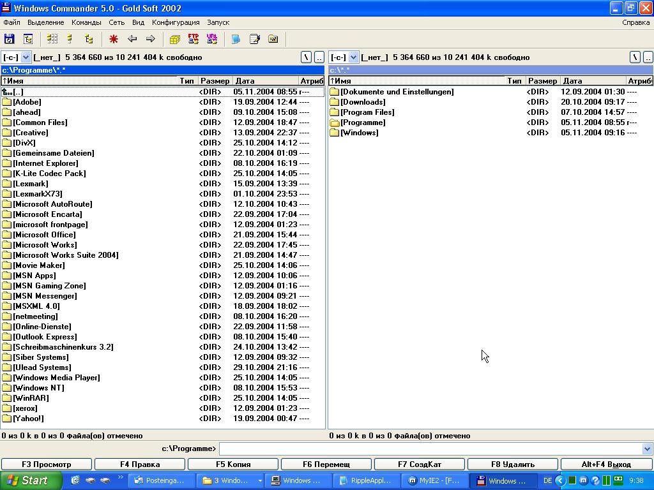The image size is (654, 490).
Task: Open the Запуск menu
Action: point(218,22)
